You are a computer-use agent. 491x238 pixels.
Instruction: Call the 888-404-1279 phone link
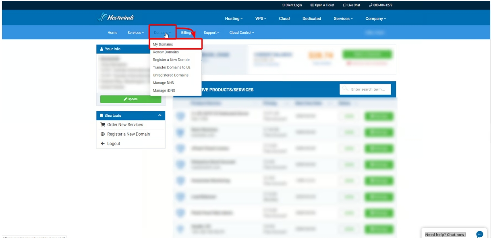click(381, 5)
